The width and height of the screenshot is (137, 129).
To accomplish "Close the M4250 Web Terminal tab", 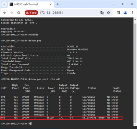I will pos(51,4).
